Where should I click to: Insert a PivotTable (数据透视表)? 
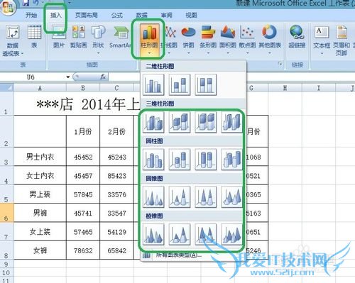(12, 40)
